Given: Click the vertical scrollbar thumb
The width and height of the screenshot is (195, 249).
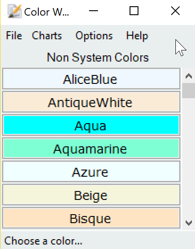Looking at the screenshot, I should pyautogui.click(x=188, y=91).
